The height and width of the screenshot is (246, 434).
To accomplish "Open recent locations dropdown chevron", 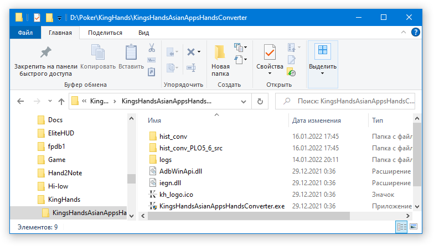I will click(x=50, y=101).
